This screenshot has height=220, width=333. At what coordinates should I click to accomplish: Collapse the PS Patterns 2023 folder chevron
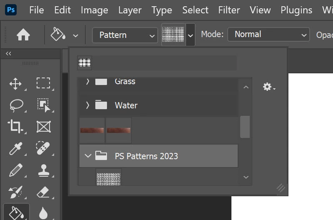pyautogui.click(x=88, y=156)
